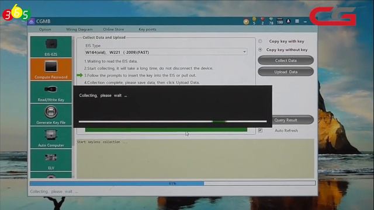Click step 2 text Start collecting instruction
The image size is (374, 210).
148,68
